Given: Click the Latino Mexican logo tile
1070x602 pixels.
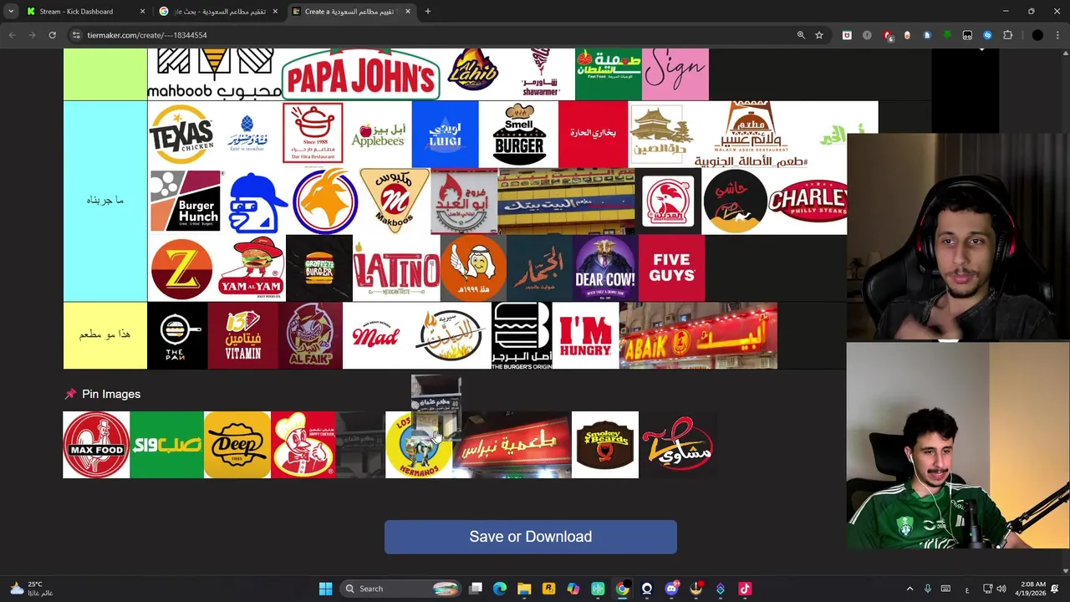Looking at the screenshot, I should (x=396, y=268).
